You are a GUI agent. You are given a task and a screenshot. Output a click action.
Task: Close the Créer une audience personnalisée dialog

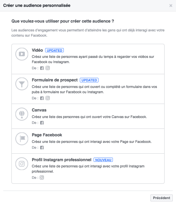171,6
